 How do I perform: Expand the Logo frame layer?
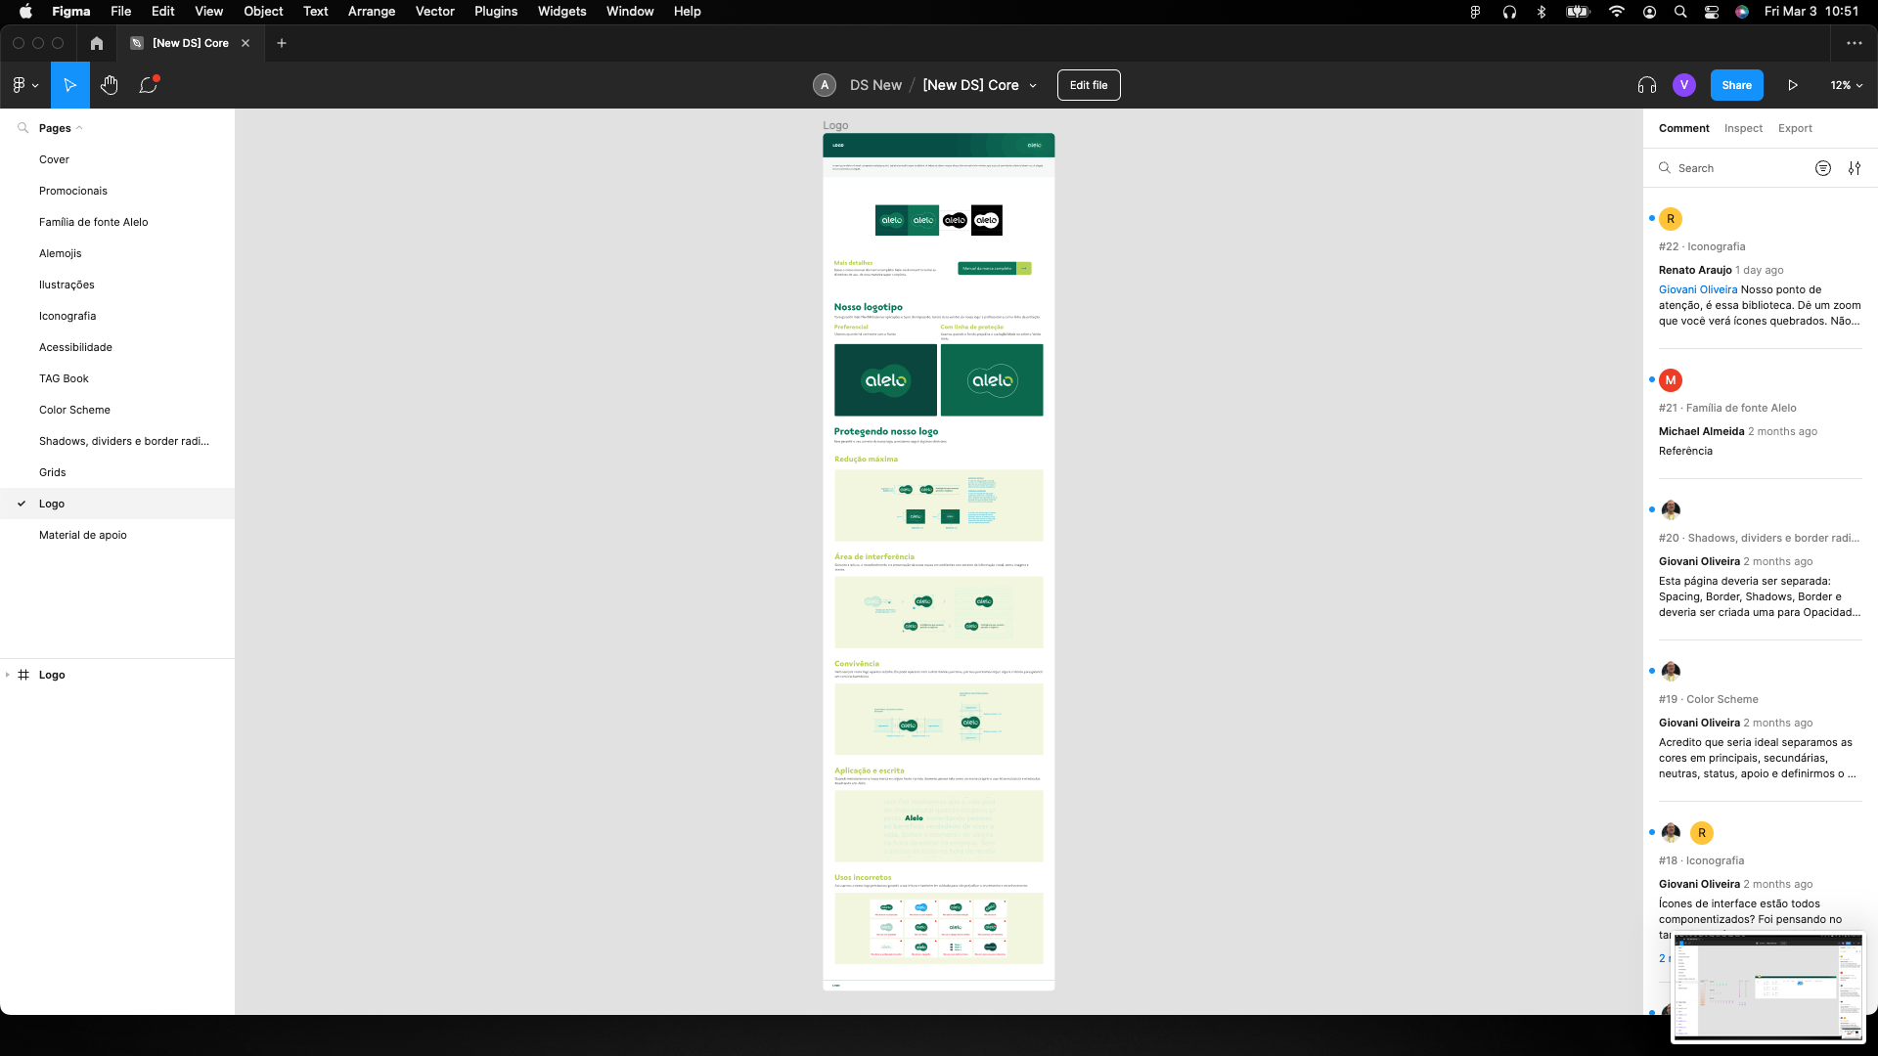point(8,675)
